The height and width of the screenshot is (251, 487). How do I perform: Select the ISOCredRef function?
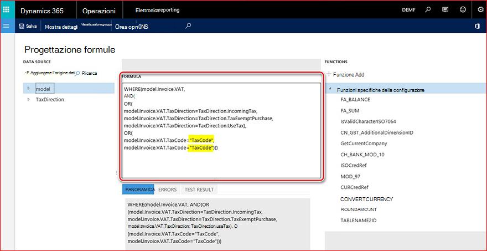[x=354, y=166]
